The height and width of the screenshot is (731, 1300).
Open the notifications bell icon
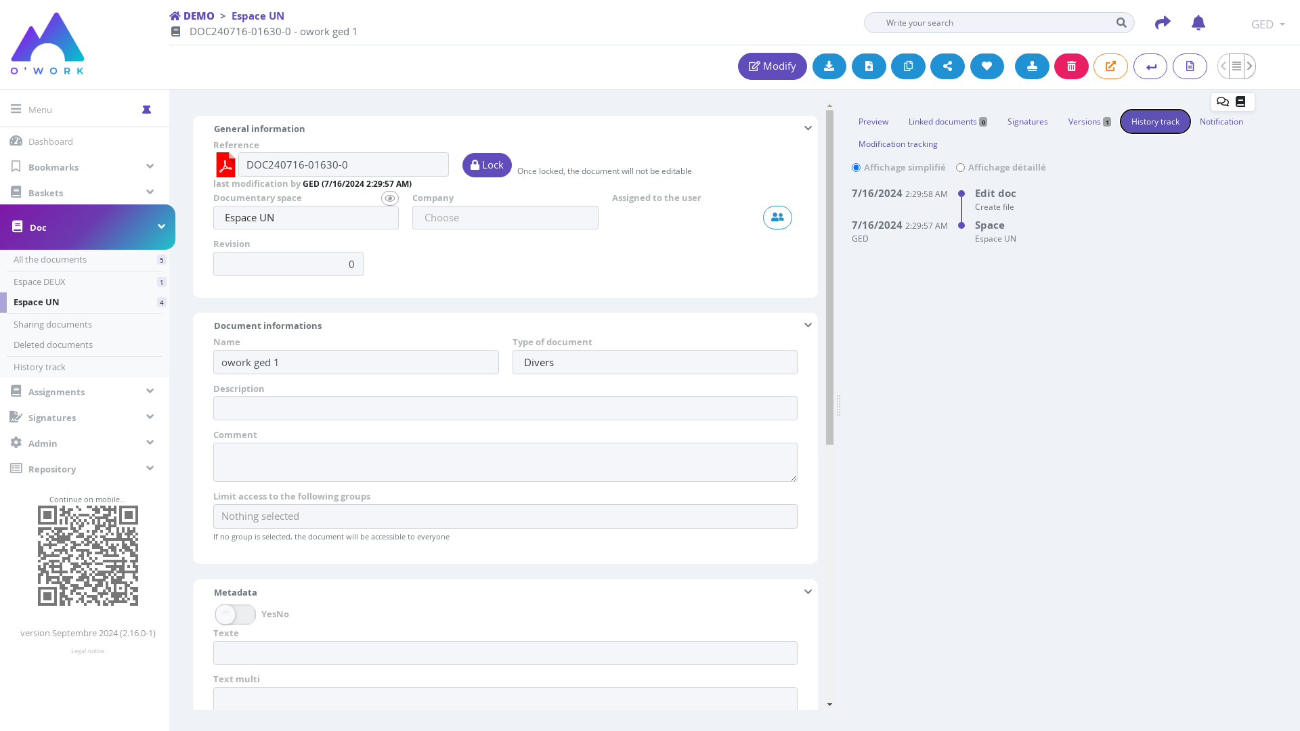pyautogui.click(x=1198, y=23)
